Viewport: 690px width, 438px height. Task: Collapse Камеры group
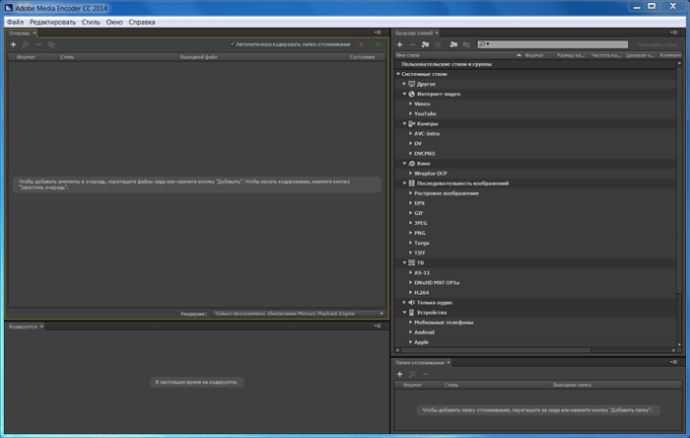[x=404, y=123]
